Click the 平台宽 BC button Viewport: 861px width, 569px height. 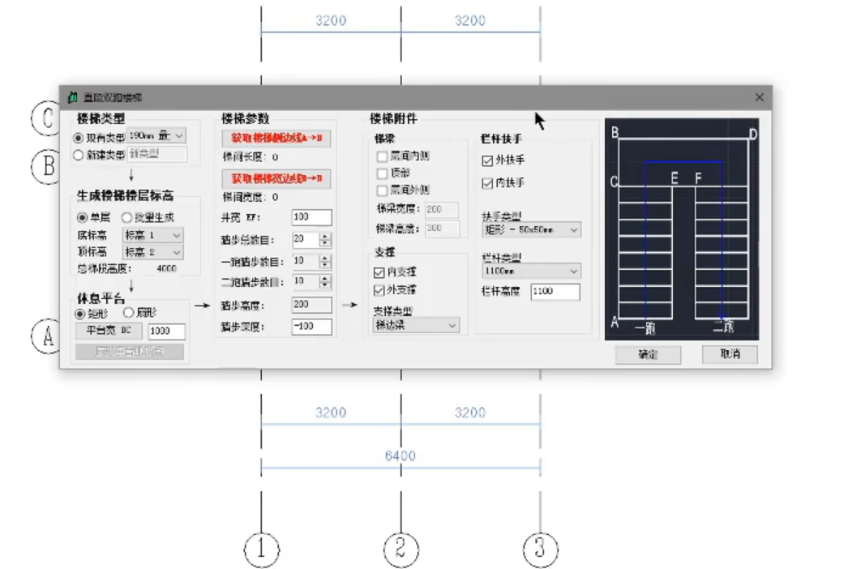coord(109,331)
